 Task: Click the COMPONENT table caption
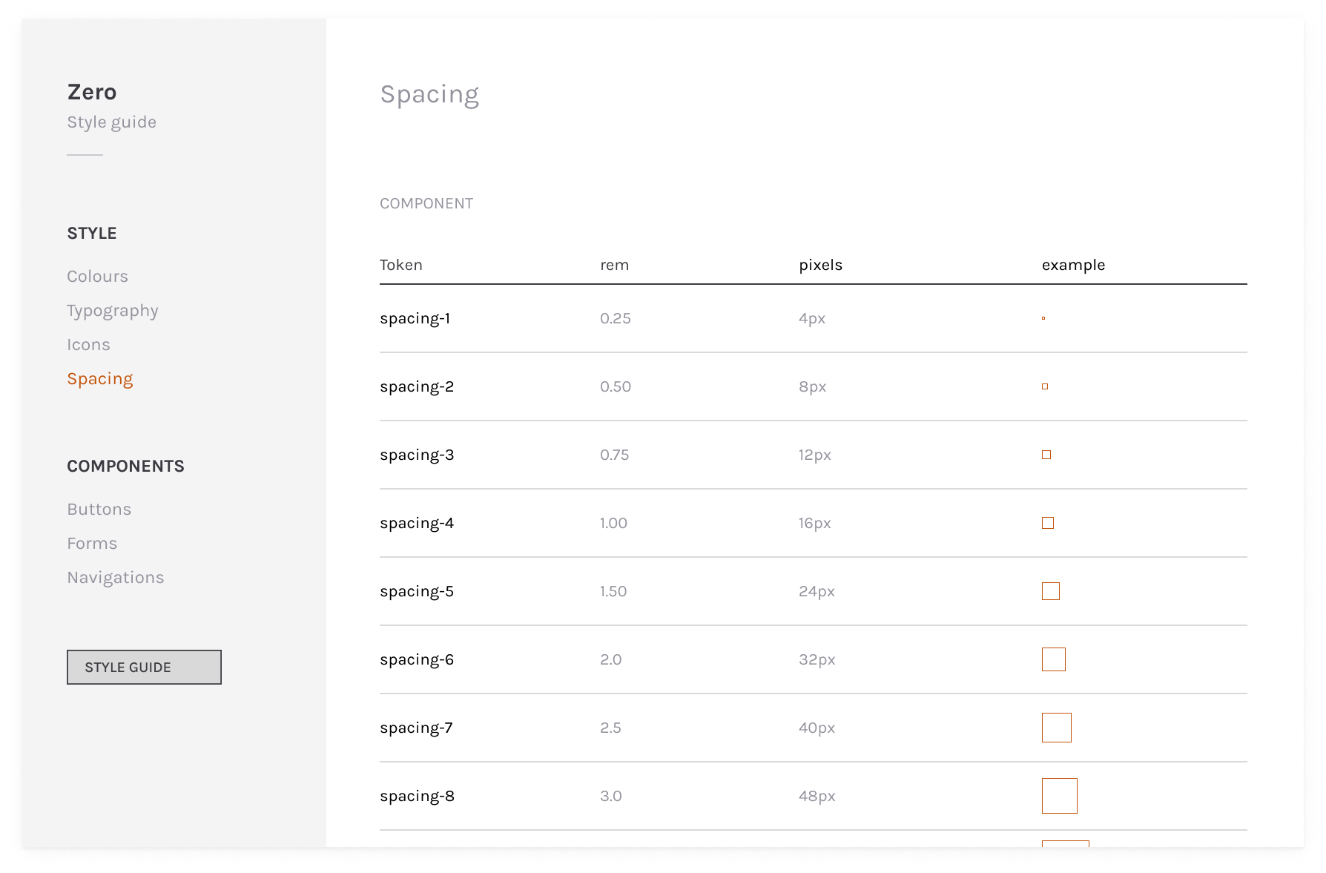click(x=426, y=204)
